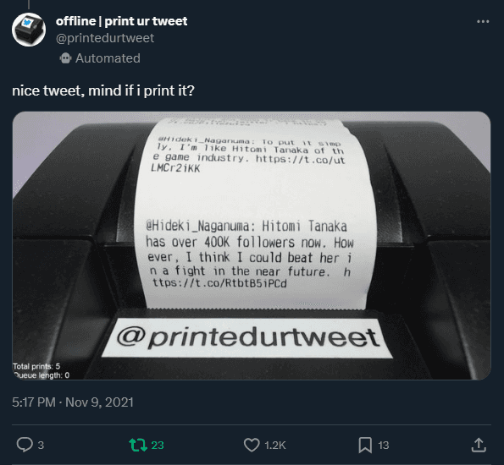This screenshot has height=465, width=504.
Task: Bookmark this tweet
Action: coord(365,445)
